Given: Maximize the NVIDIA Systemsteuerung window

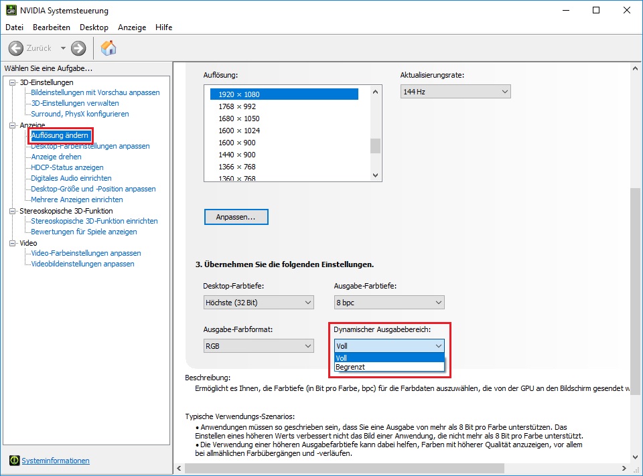Looking at the screenshot, I should click(x=596, y=10).
